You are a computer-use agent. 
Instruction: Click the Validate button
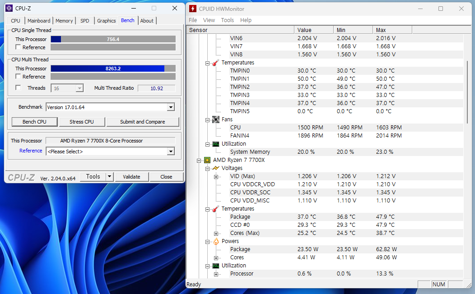click(131, 177)
